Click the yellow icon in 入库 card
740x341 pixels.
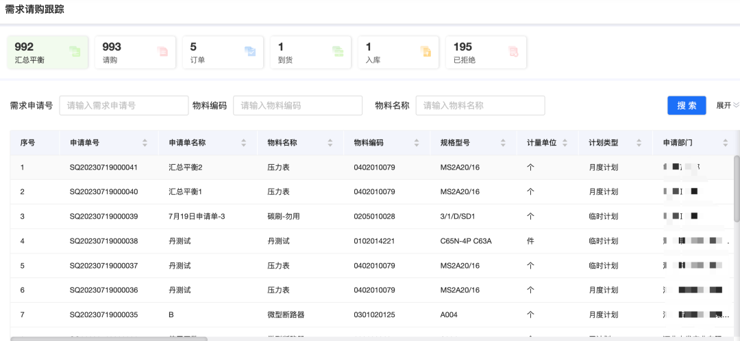click(x=425, y=52)
